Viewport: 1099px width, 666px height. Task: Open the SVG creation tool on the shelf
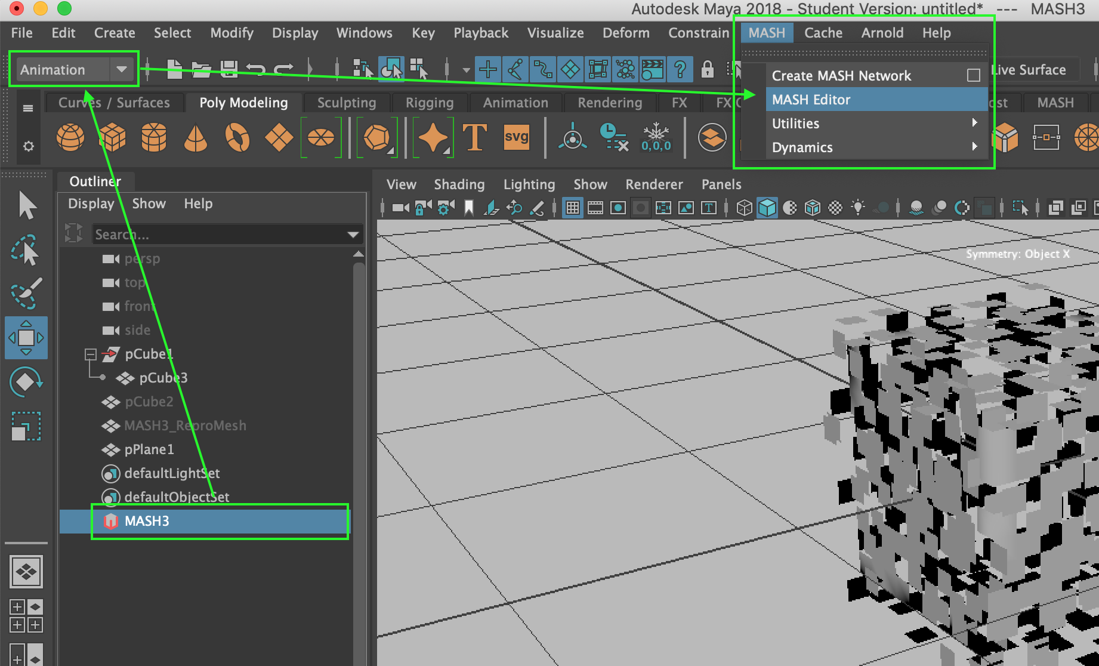(x=517, y=137)
